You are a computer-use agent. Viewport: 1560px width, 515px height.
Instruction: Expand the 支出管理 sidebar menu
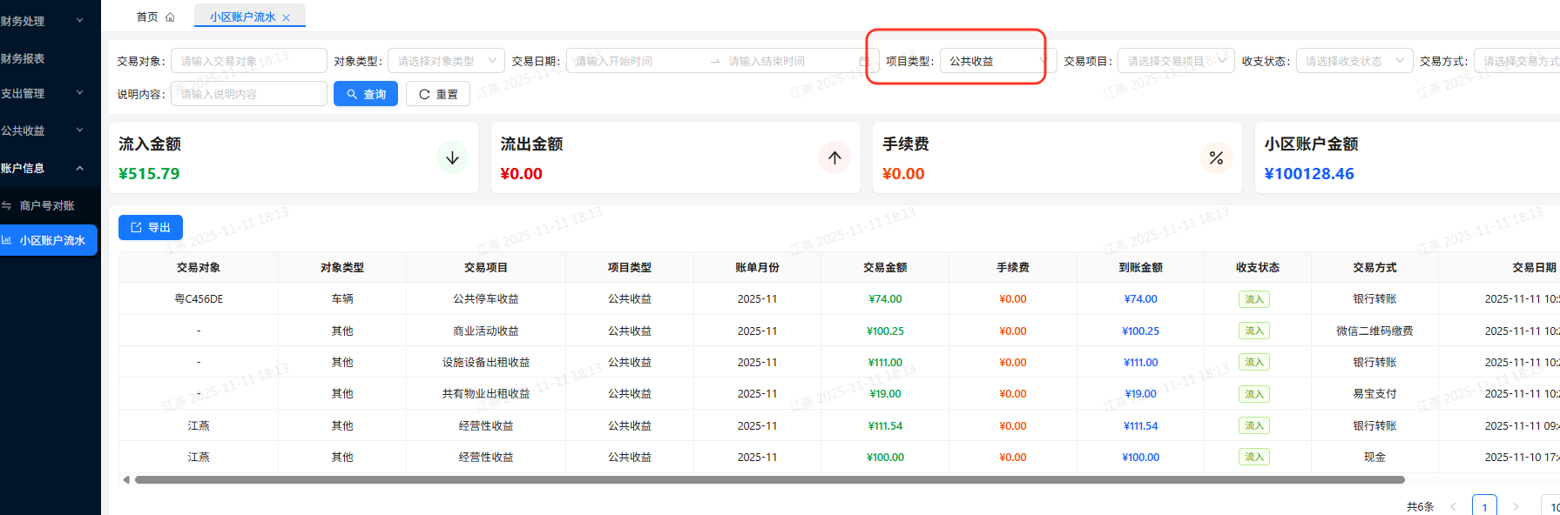(44, 93)
